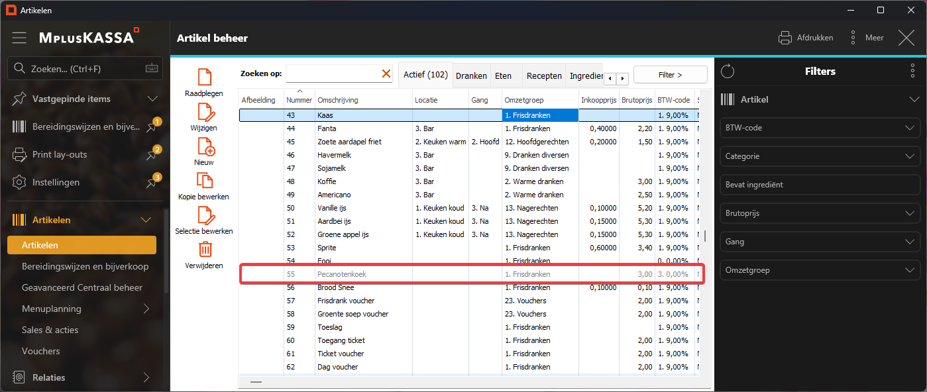The width and height of the screenshot is (927, 392).
Task: Switch to the Actief (102) tab
Action: 425,75
